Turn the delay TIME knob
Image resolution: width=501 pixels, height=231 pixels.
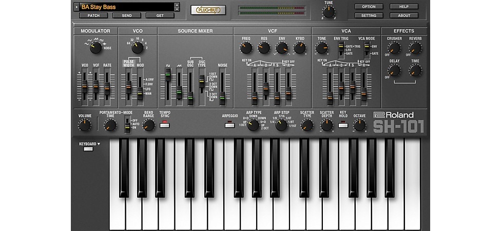point(415,70)
